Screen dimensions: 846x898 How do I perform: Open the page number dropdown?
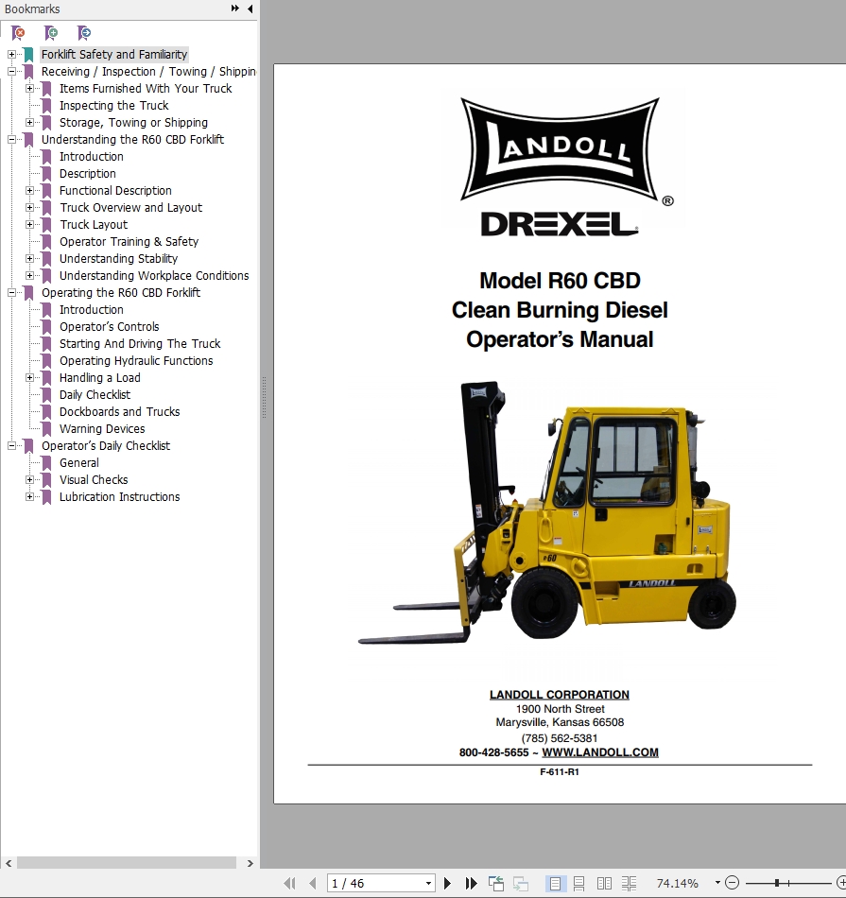click(x=428, y=883)
